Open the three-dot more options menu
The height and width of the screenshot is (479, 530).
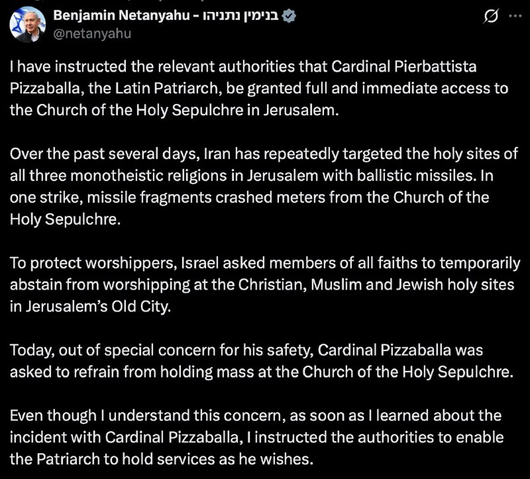[x=515, y=16]
